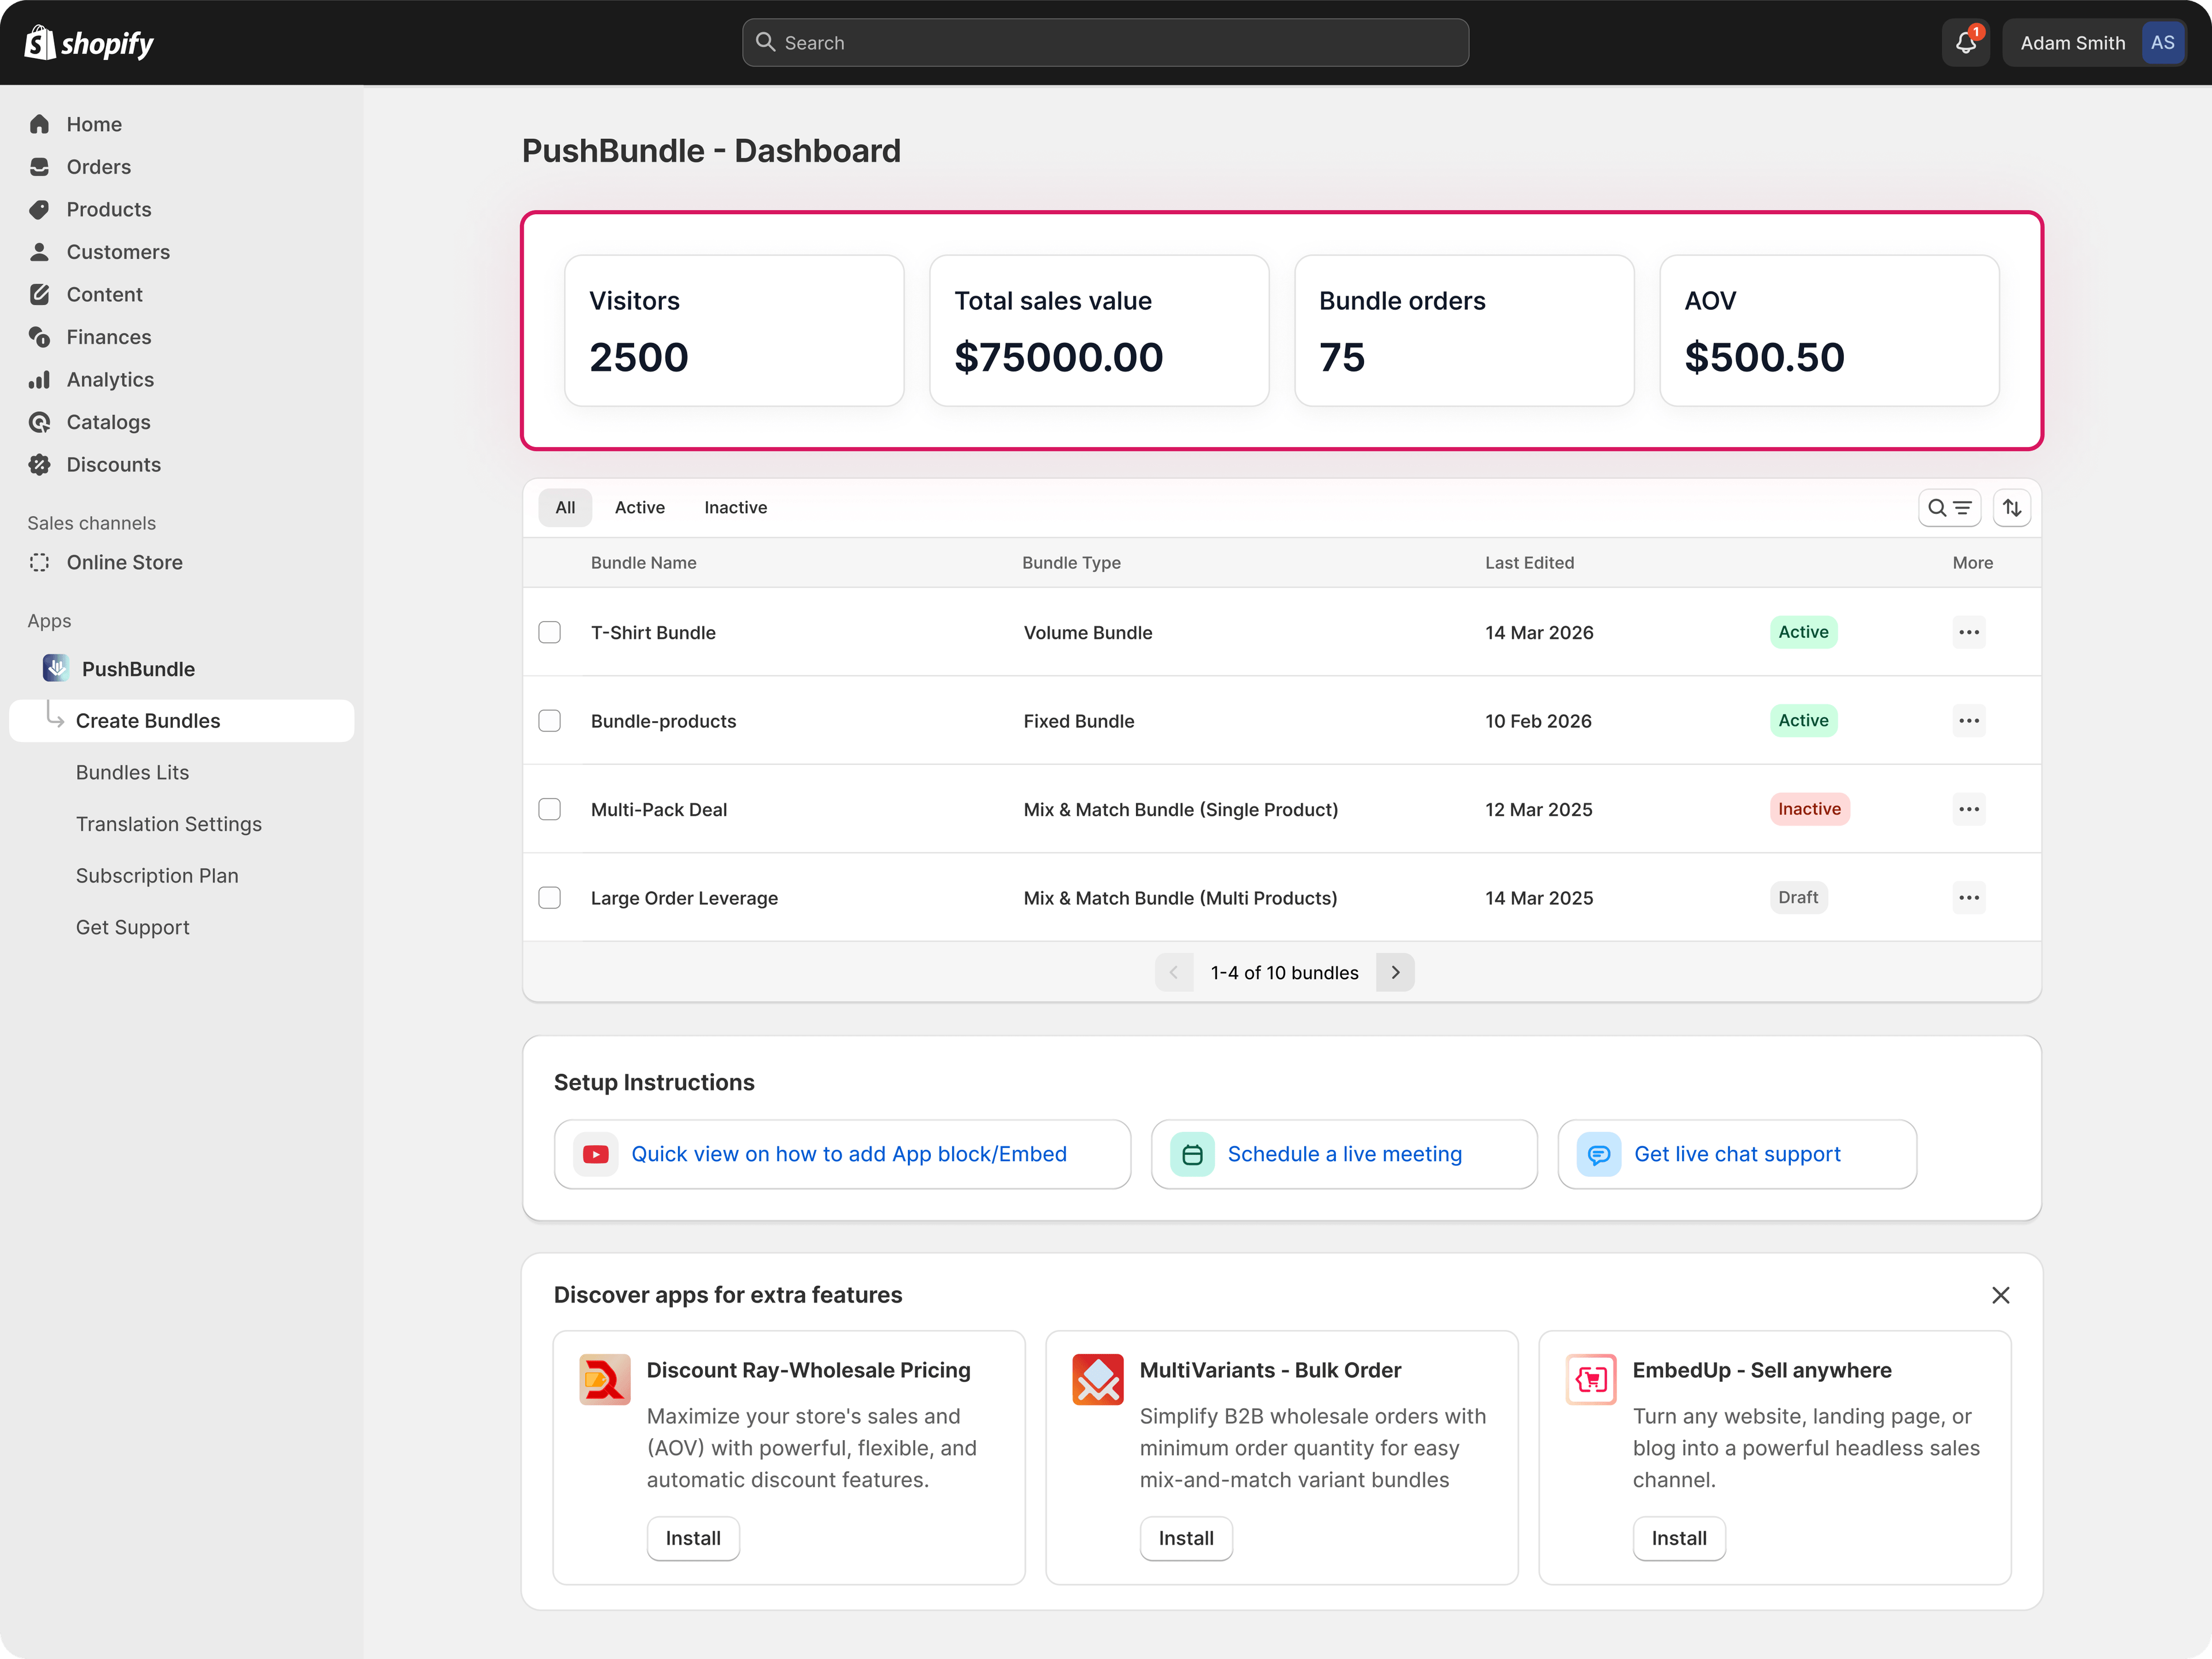Click the Home icon in sidebar

(40, 124)
